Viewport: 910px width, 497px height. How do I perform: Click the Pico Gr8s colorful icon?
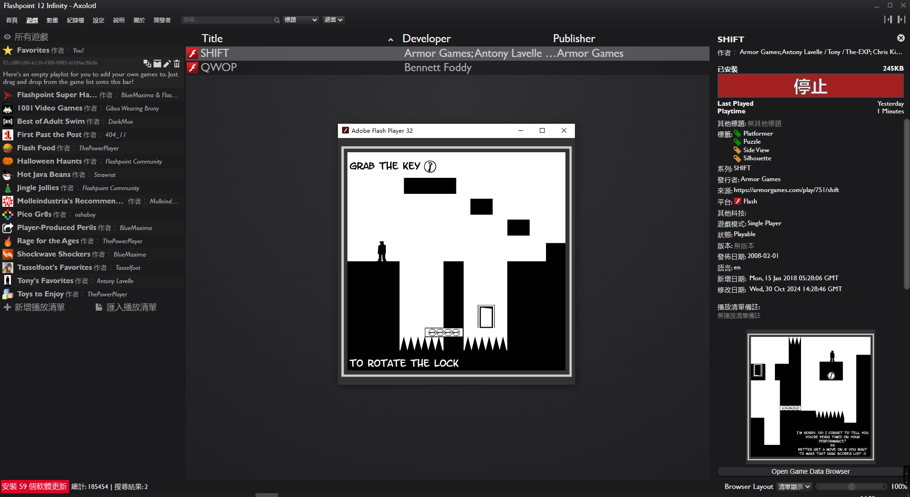coord(8,214)
